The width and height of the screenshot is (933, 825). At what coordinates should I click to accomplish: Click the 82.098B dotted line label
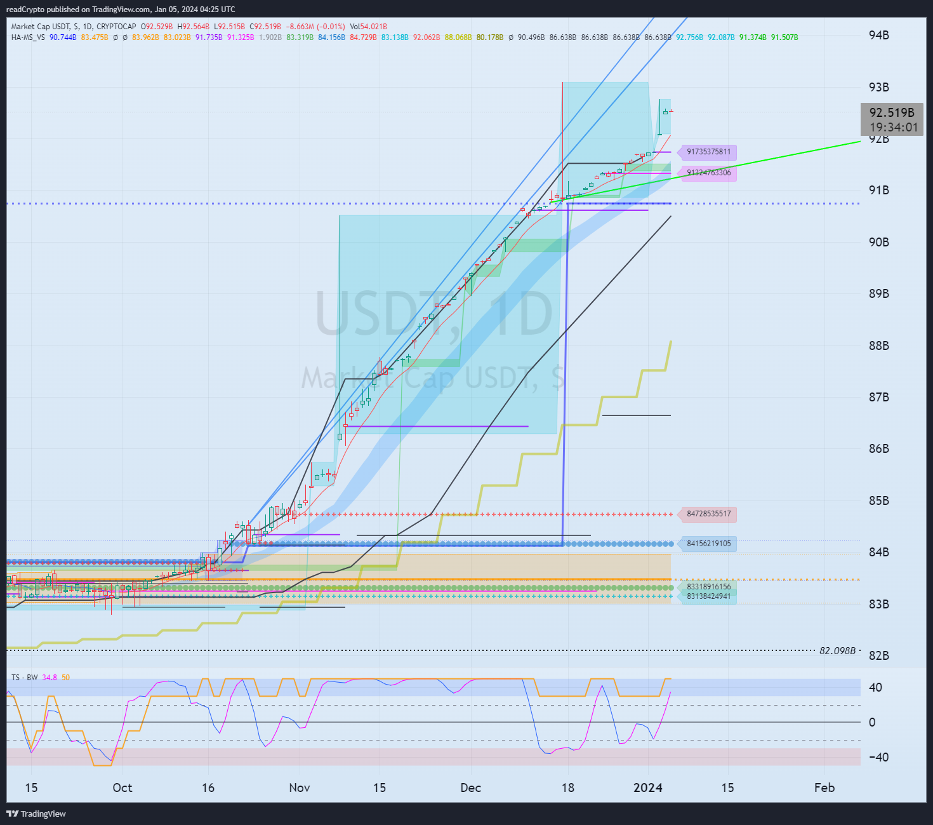click(837, 651)
